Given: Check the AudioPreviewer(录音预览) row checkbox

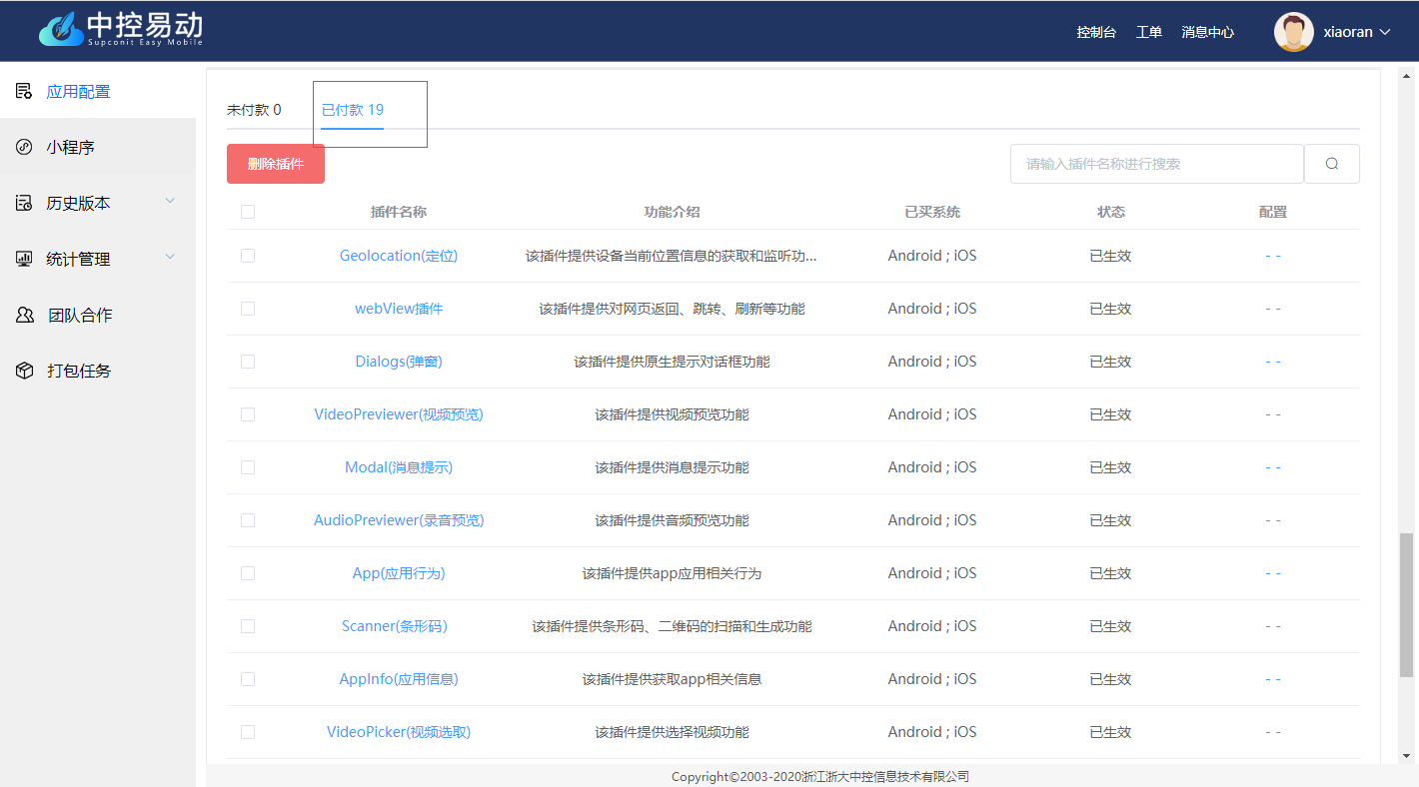Looking at the screenshot, I should point(248,520).
